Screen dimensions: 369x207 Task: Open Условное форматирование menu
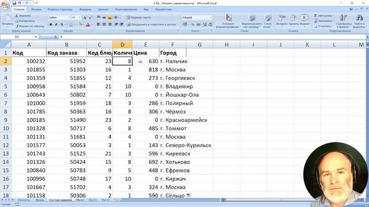coord(228,21)
